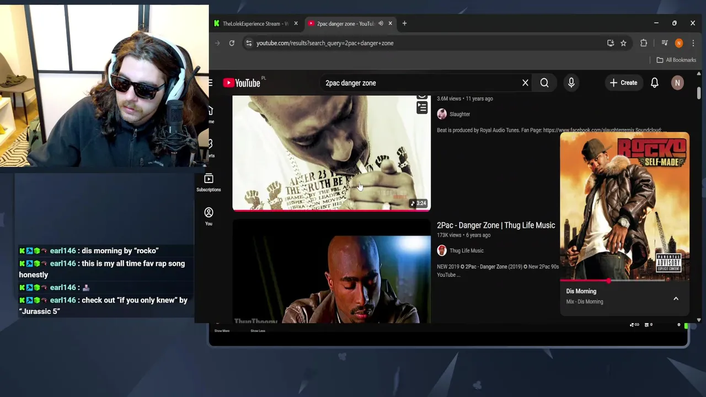The width and height of the screenshot is (706, 397).
Task: Open Chrome media controls icon
Action: tap(665, 43)
